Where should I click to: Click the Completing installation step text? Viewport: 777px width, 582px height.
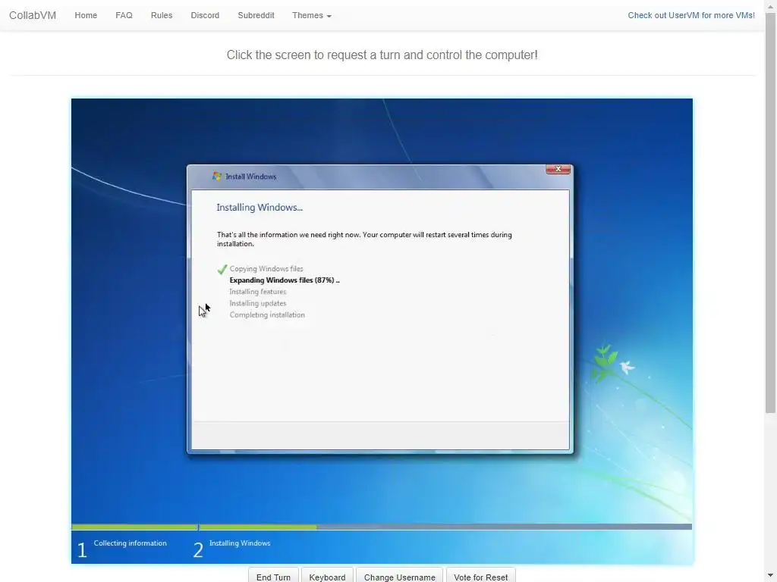[x=267, y=314]
